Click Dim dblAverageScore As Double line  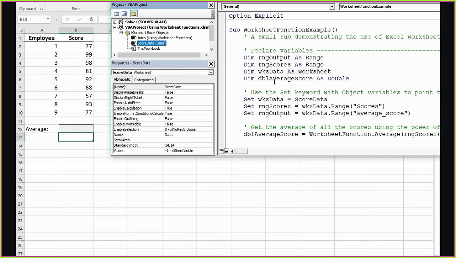296,78
